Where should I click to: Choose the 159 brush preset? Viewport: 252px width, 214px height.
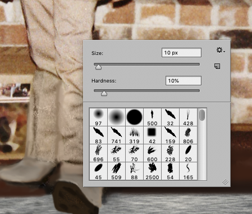[170, 135]
